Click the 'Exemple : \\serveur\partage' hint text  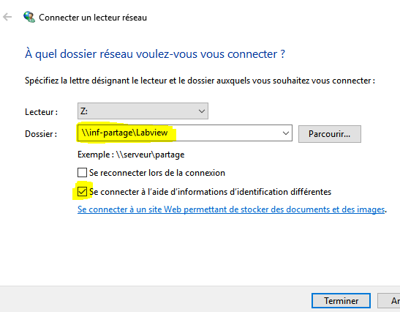[x=131, y=155]
